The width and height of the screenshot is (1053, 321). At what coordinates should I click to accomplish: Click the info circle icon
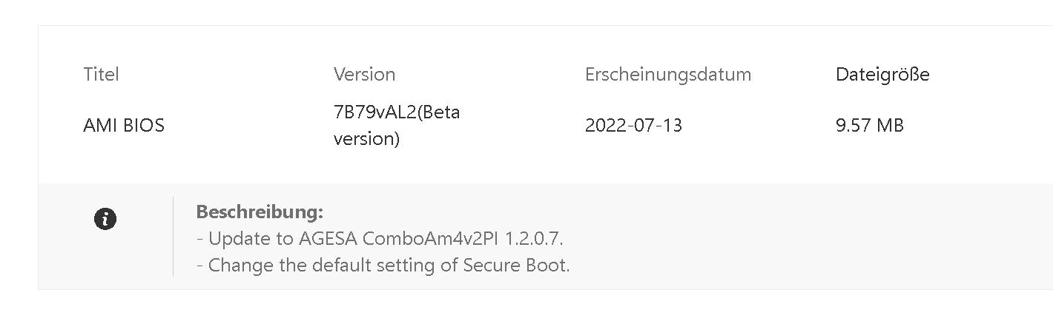(105, 219)
